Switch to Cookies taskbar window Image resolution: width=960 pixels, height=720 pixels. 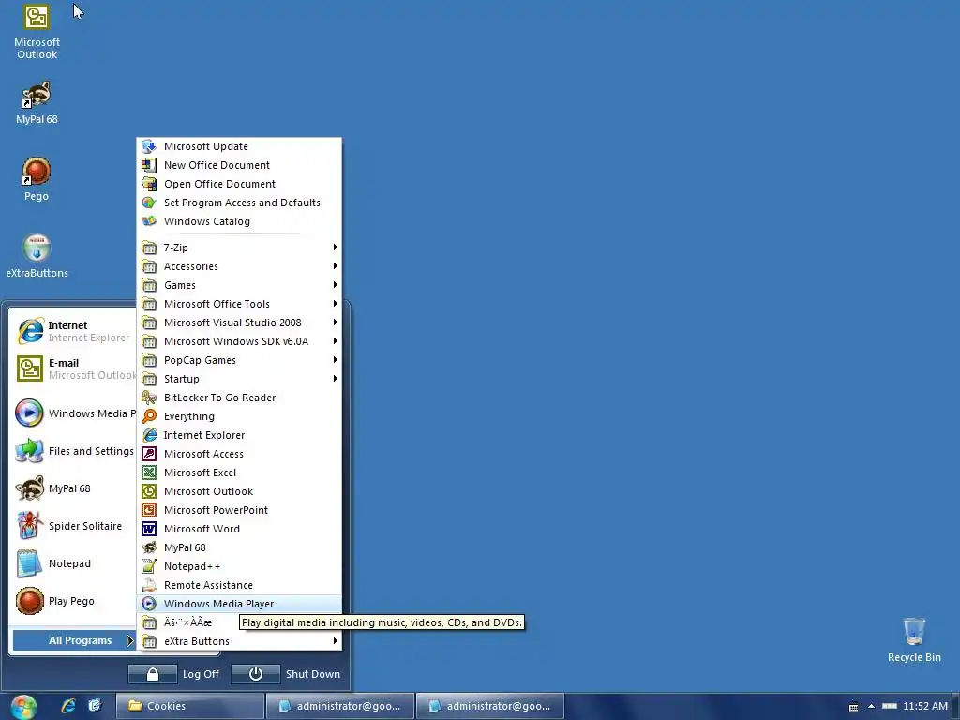[x=189, y=706]
